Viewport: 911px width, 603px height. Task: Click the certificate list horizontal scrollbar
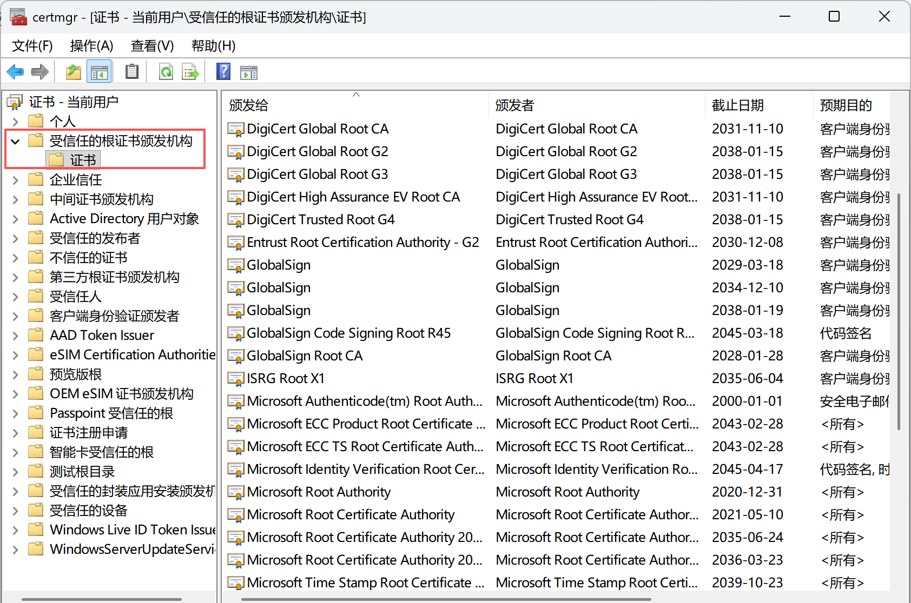click(x=446, y=599)
